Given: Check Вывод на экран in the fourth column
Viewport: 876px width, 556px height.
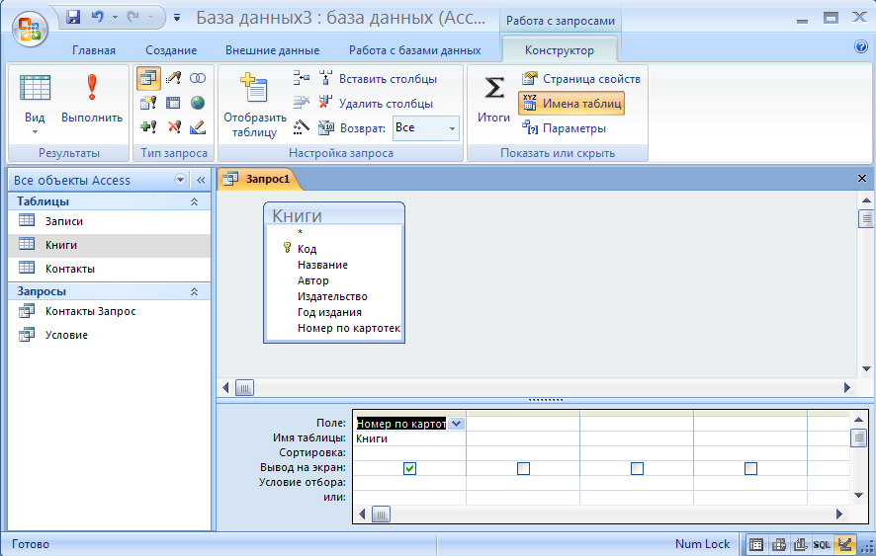Looking at the screenshot, I should (750, 468).
